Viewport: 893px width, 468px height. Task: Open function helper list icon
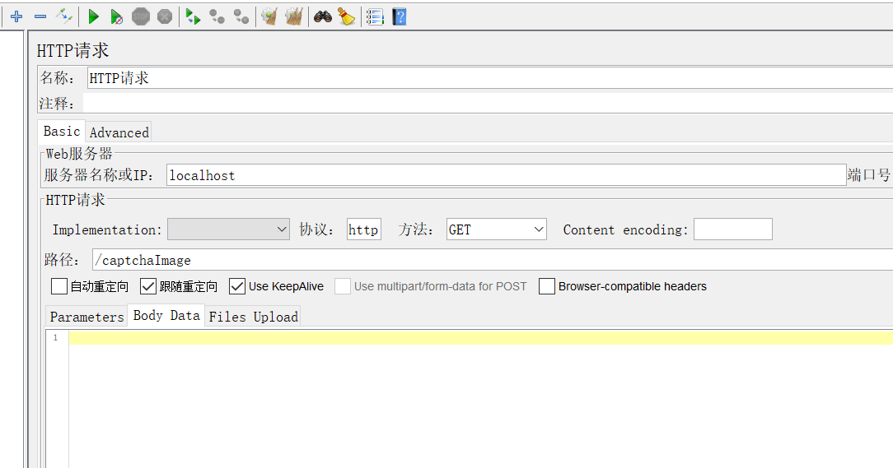pyautogui.click(x=375, y=17)
